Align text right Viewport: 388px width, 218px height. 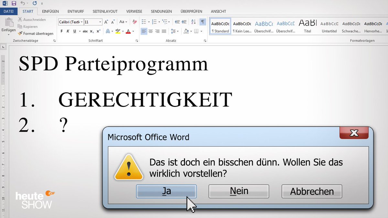tap(157, 31)
